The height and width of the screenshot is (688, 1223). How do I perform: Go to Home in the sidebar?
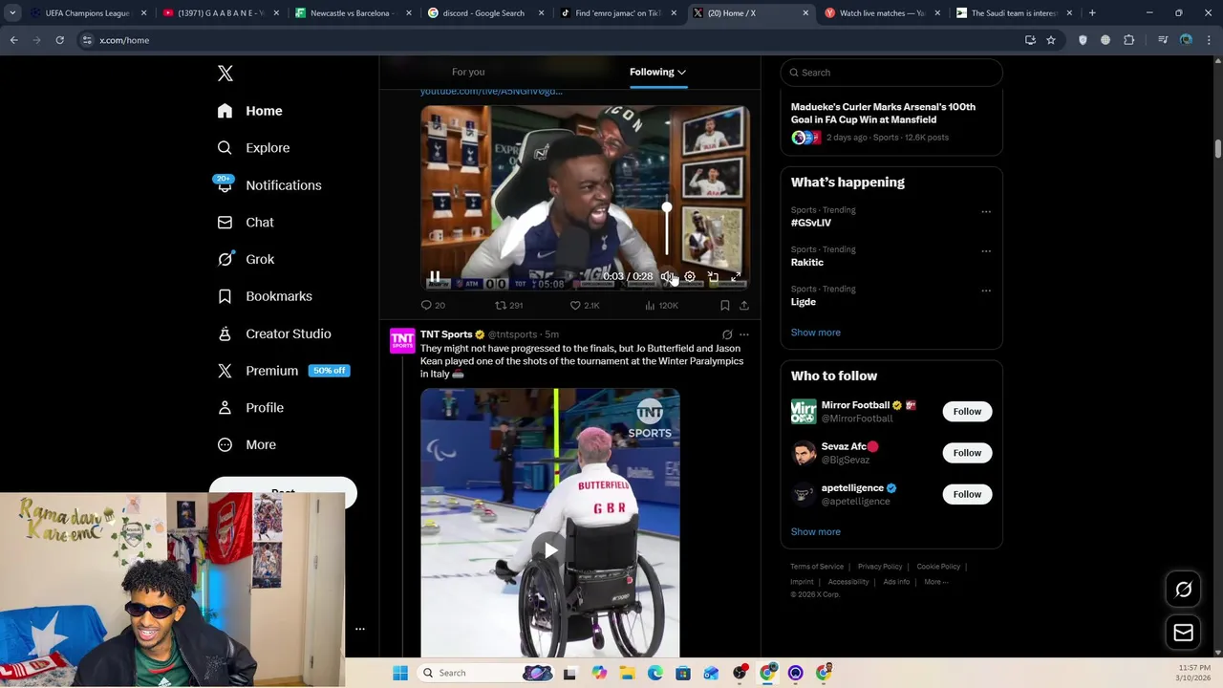point(249,111)
